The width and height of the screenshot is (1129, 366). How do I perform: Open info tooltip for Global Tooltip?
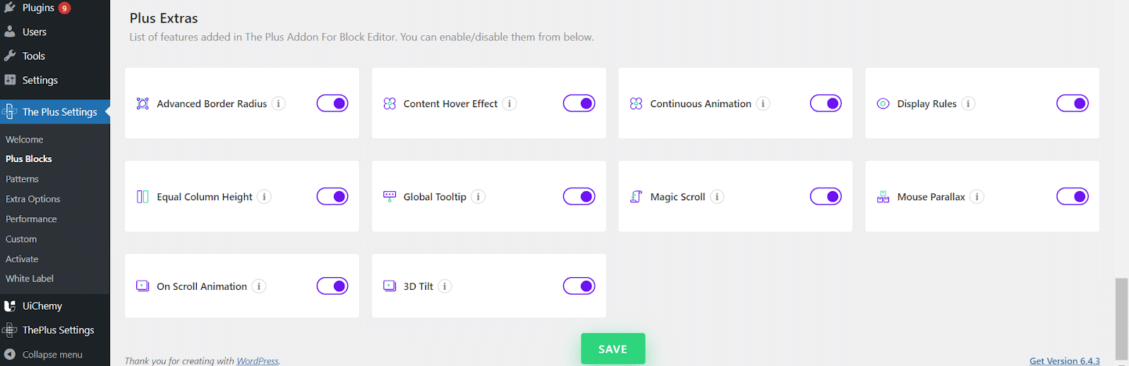478,197
